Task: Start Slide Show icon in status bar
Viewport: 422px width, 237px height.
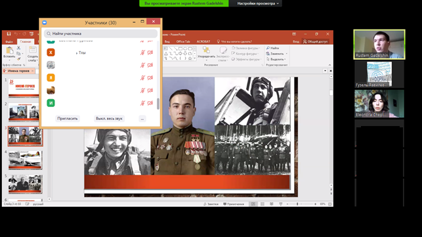Action: (x=281, y=204)
